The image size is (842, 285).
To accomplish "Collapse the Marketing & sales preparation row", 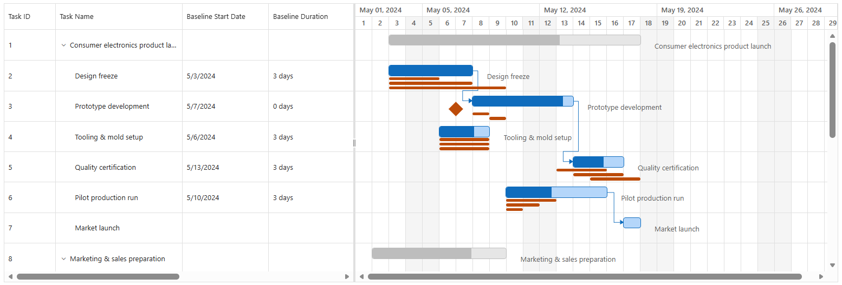I will 63,259.
